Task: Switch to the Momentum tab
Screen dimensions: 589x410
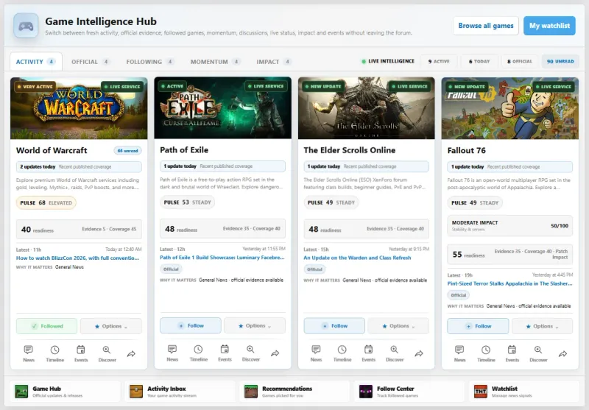Action: [215, 62]
